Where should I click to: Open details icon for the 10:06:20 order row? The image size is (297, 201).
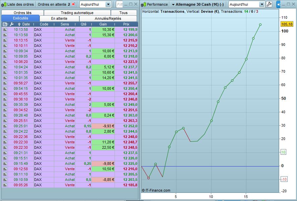(x=5, y=62)
